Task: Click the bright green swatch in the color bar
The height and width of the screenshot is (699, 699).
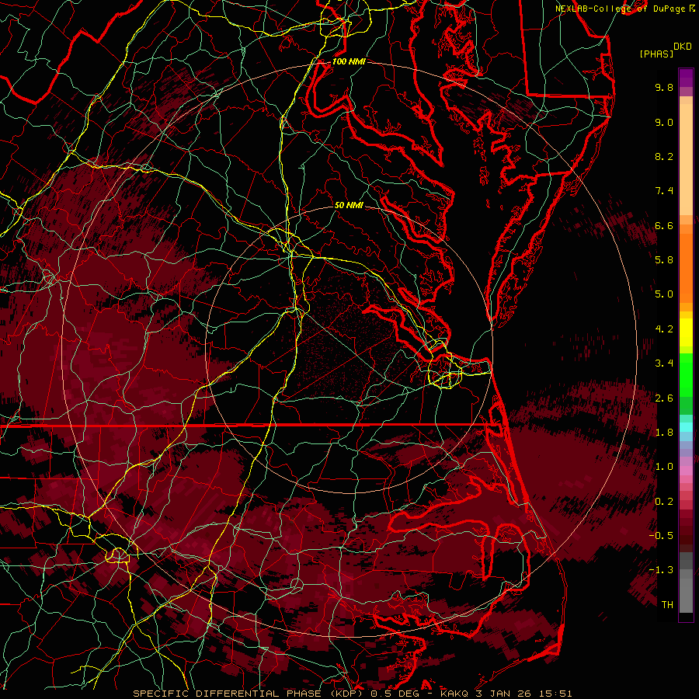Action: (686, 375)
